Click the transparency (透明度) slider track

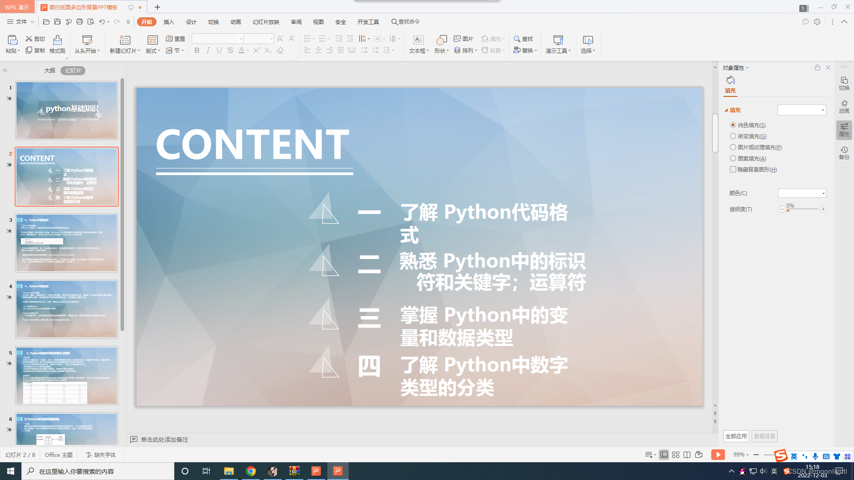point(802,209)
